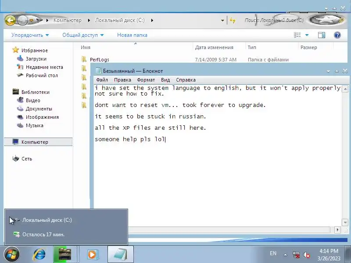Click the Новая папка button
Image resolution: width=351 pixels, height=263 pixels.
tap(132, 35)
